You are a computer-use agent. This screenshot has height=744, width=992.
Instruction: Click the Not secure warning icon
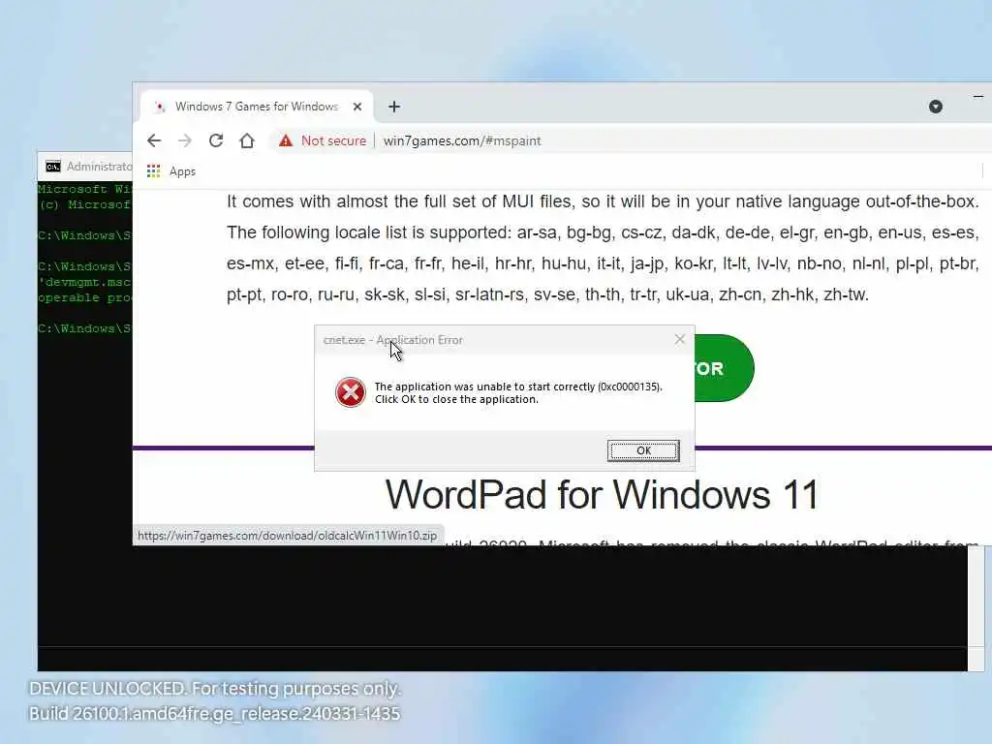[286, 140]
